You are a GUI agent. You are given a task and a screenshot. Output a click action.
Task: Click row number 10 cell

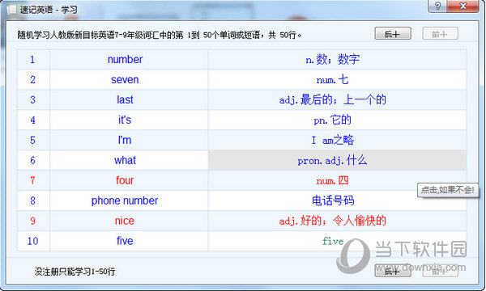[33, 241]
